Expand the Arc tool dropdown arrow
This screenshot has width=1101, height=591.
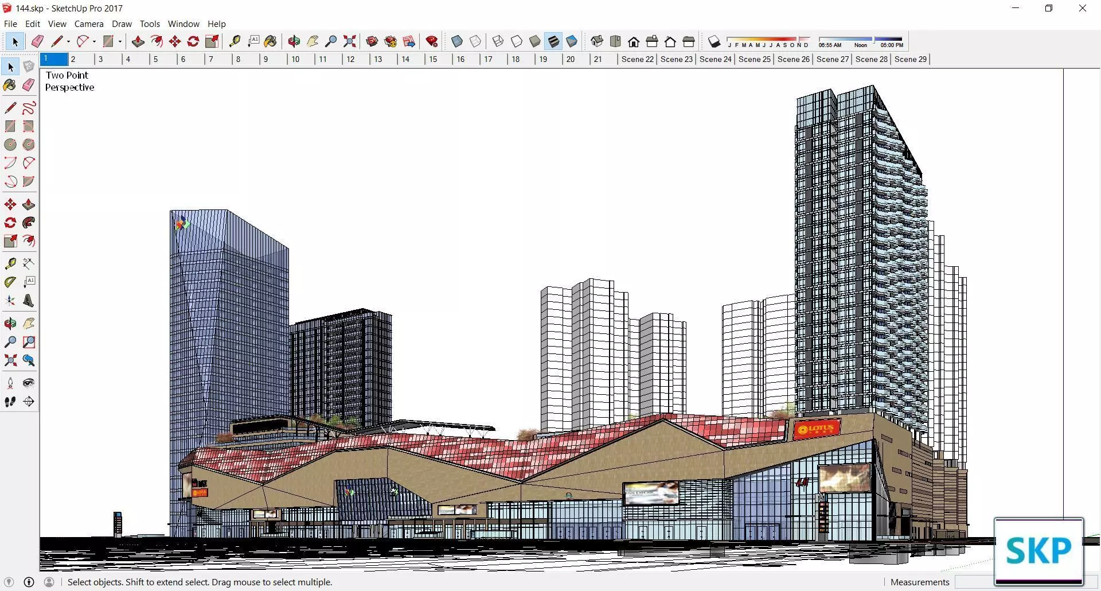coord(94,41)
